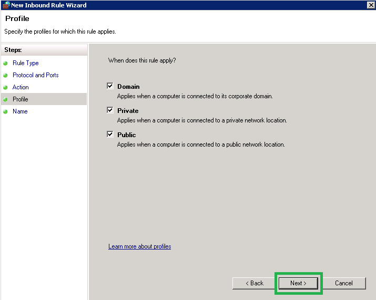Click the "Profile" page heading

17,18
